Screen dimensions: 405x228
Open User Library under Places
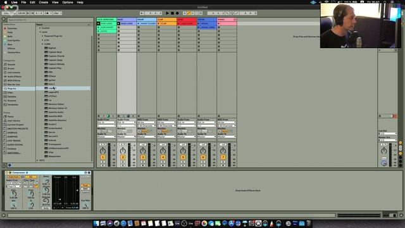click(x=14, y=121)
